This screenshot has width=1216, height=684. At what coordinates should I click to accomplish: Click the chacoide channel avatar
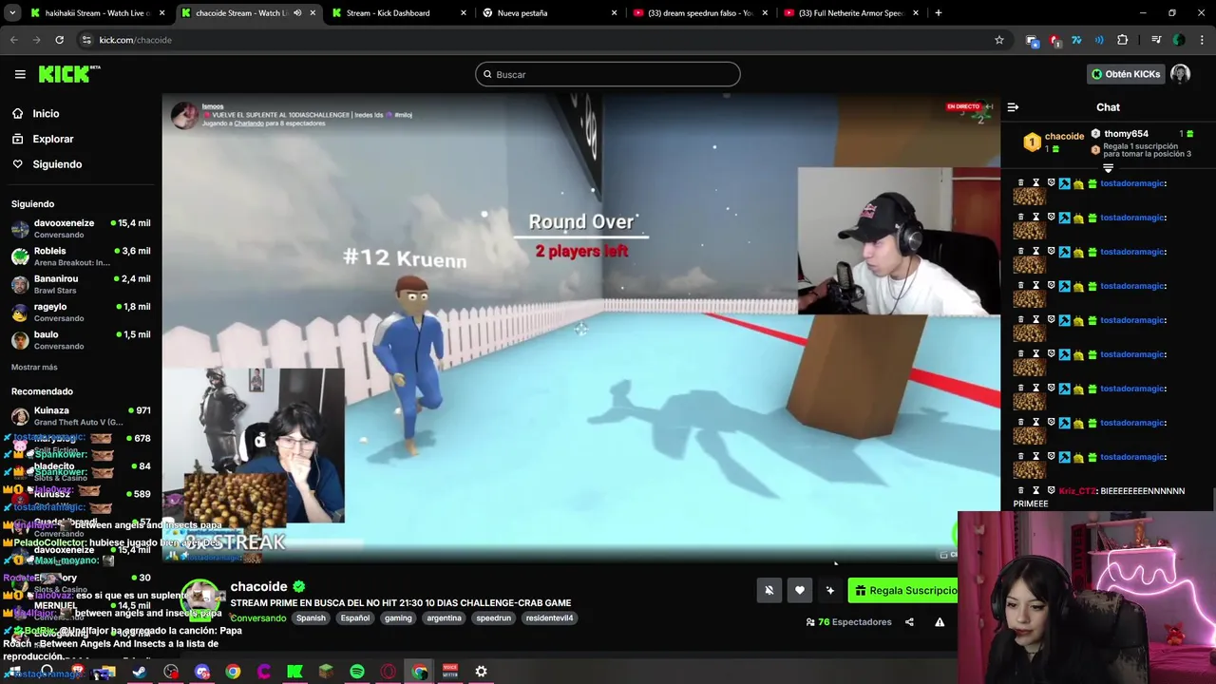coord(199,598)
